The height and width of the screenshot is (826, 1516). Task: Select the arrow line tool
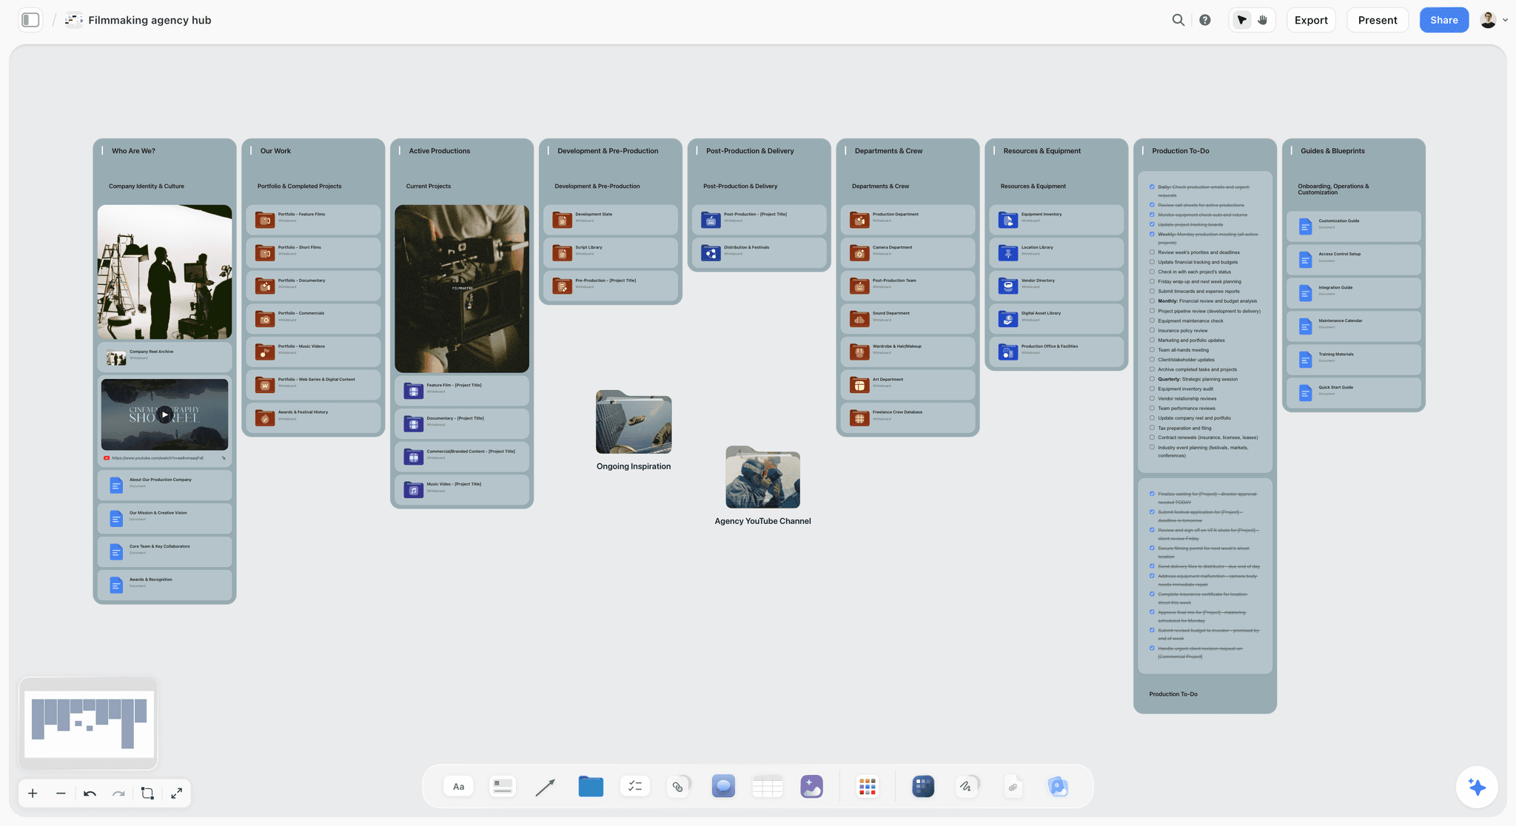(546, 787)
